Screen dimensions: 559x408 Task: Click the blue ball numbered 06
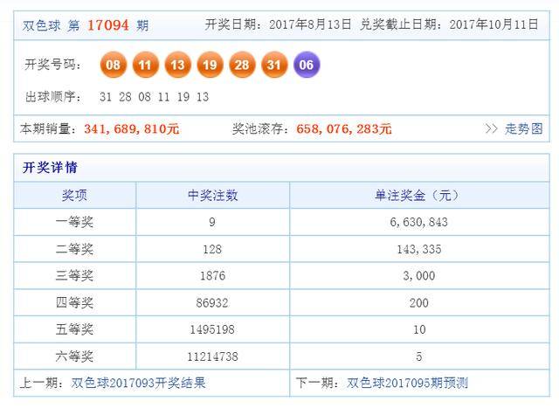tap(307, 65)
